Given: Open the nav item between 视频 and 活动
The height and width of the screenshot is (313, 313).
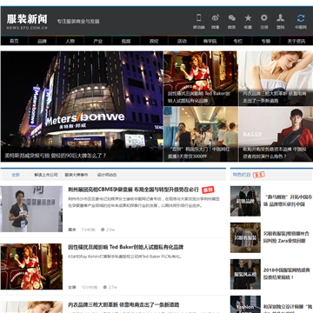Looking at the screenshot, I should pyautogui.click(x=154, y=41).
